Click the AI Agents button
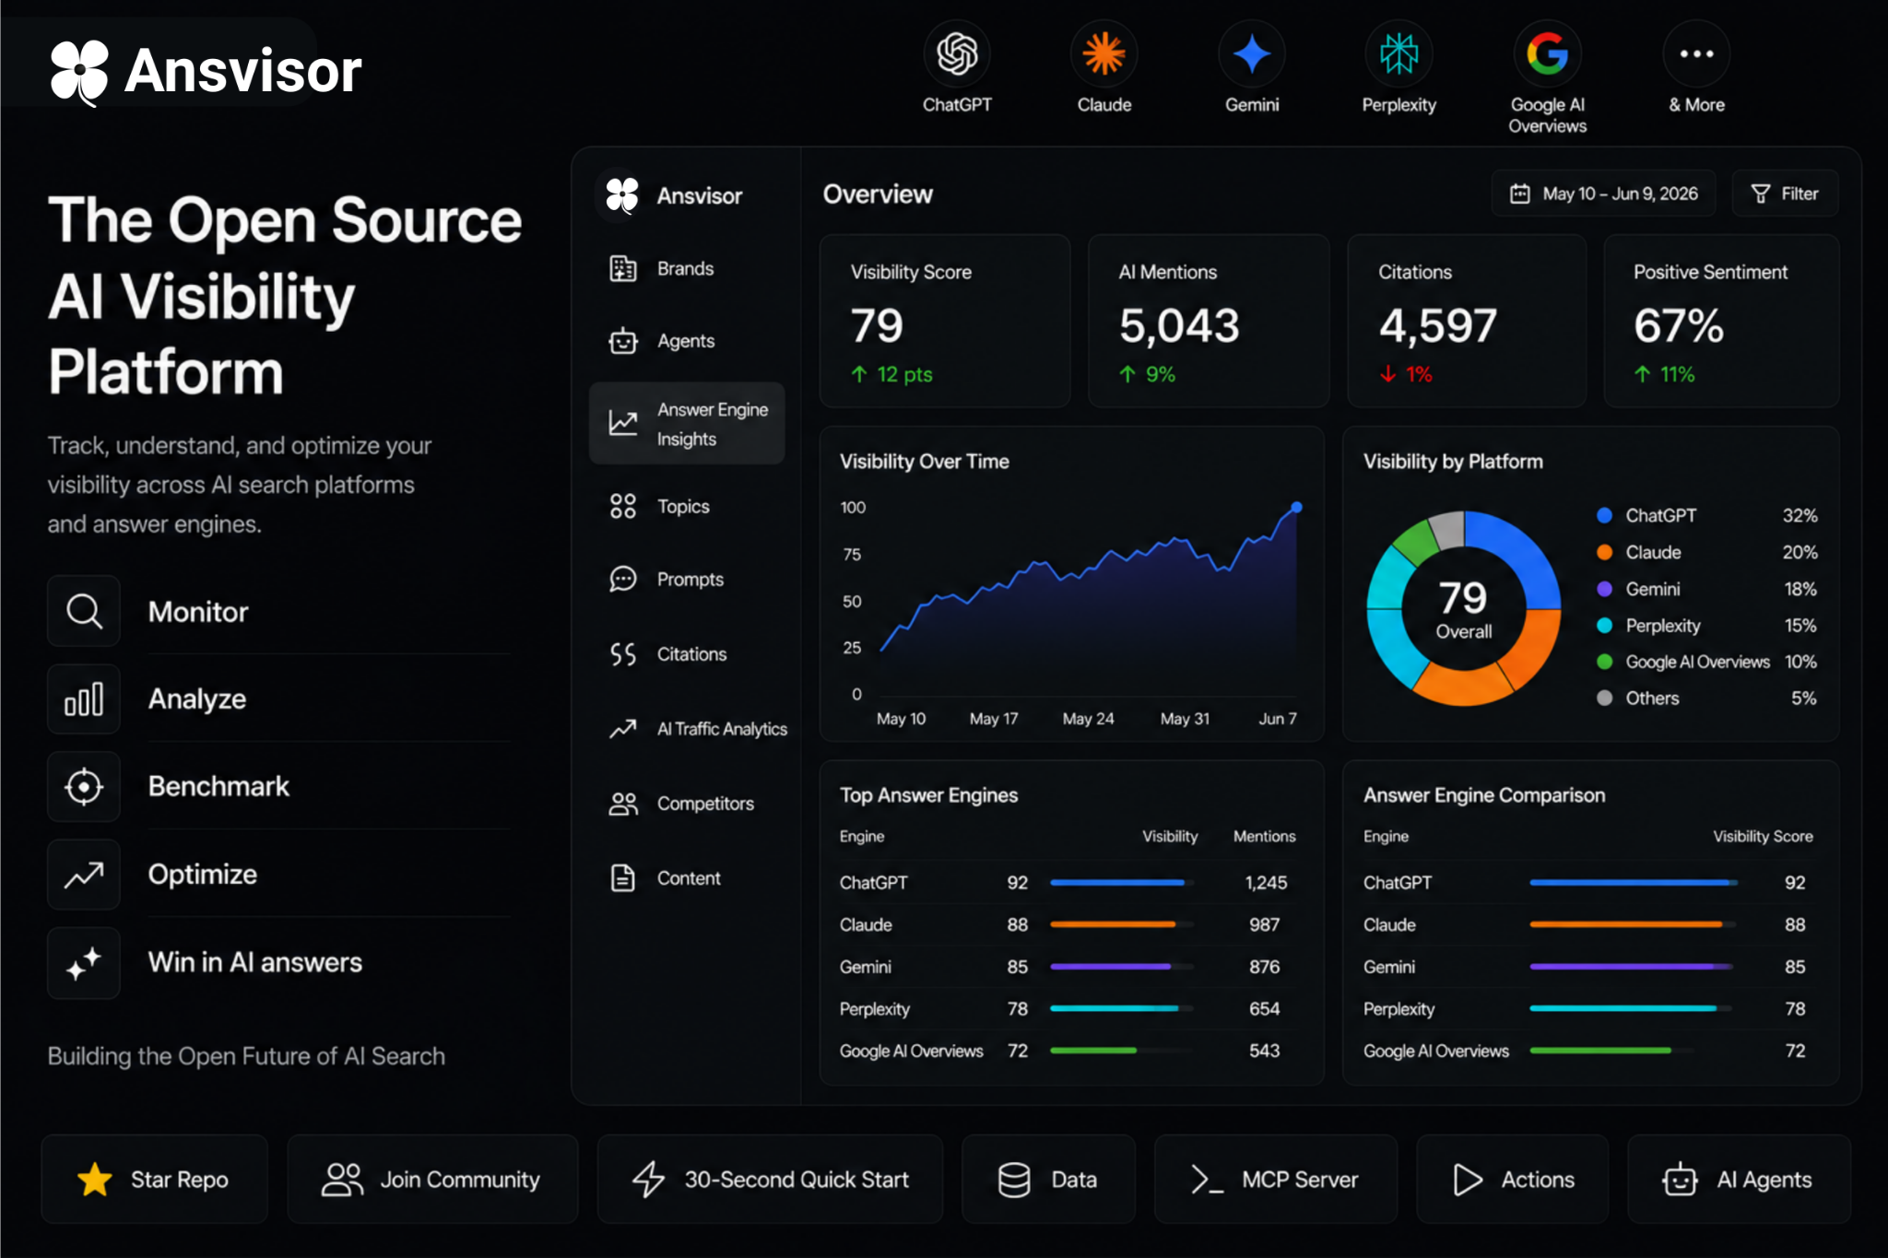Viewport: 1888px width, 1258px height. click(1739, 1179)
